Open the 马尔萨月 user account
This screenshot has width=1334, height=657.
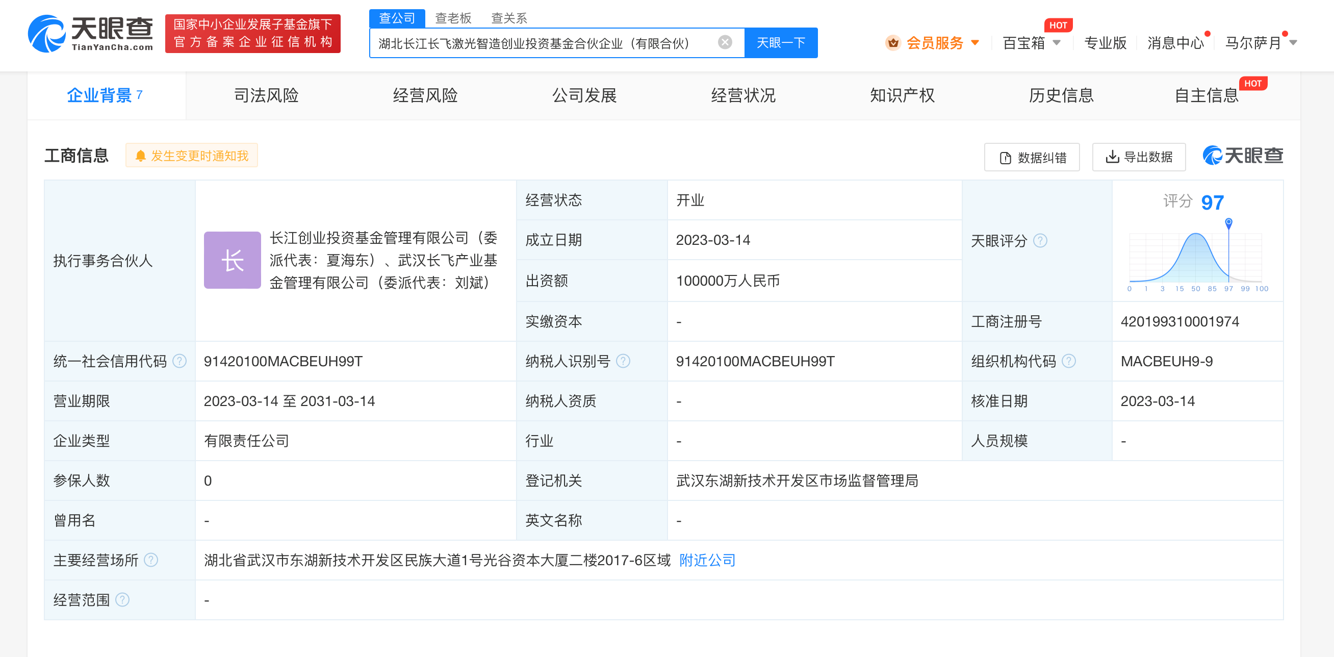[x=1253, y=42]
